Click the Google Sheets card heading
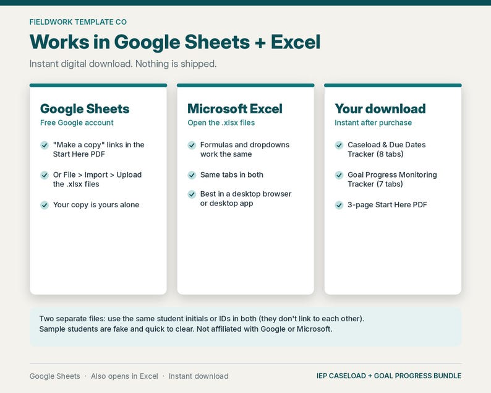The height and width of the screenshot is (393, 491). tap(85, 109)
